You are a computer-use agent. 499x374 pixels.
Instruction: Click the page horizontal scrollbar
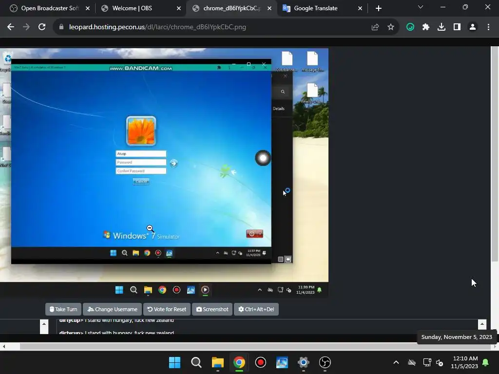click(x=255, y=346)
